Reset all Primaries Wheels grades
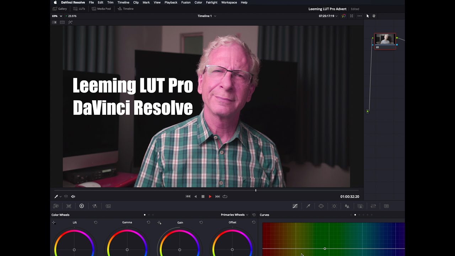455x256 pixels. (254, 215)
